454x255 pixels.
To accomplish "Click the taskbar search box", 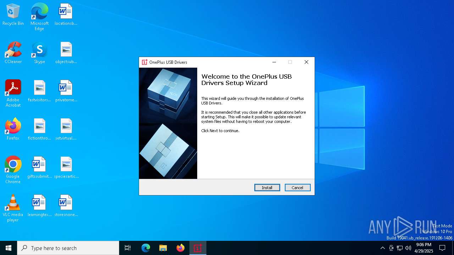I will (68, 248).
